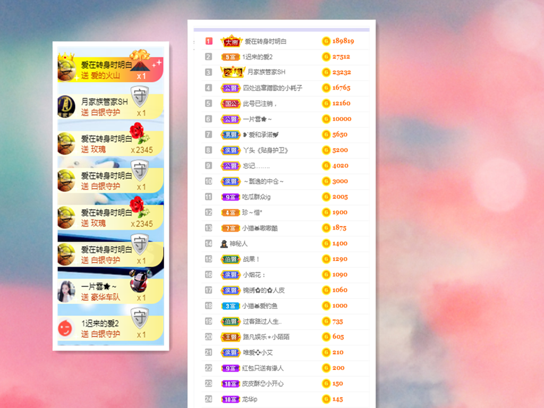
Task: Select user 神秘人 in ranking
Action: [x=239, y=243]
